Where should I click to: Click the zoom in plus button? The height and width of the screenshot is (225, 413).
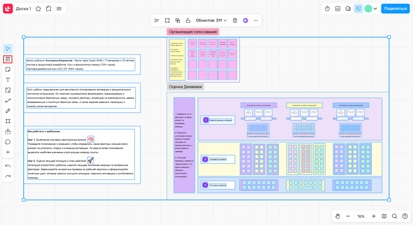(x=373, y=216)
